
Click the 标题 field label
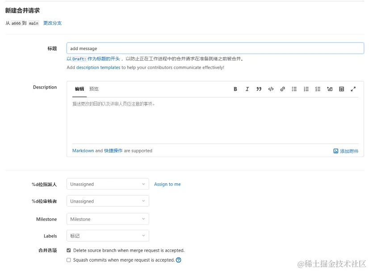52,48
